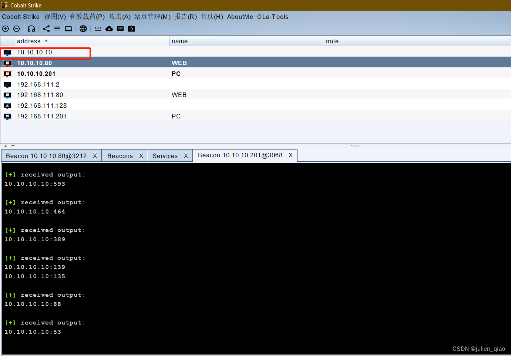Open the AboutMe menu
Viewport: 511px width, 356px height.
(x=240, y=17)
